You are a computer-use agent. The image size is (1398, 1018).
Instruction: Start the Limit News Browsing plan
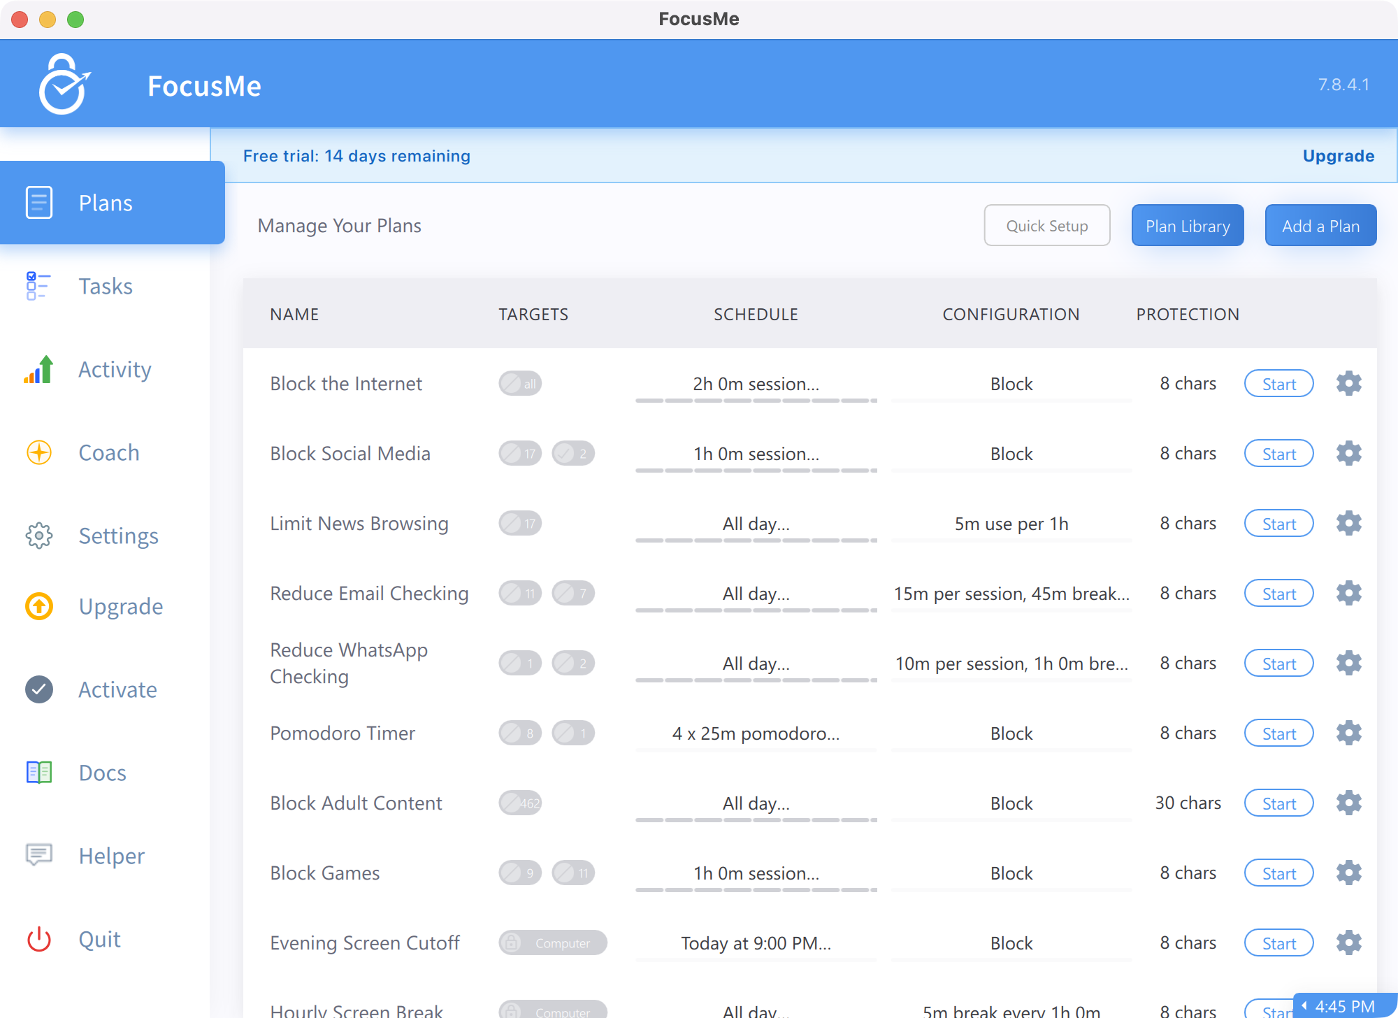pos(1278,523)
